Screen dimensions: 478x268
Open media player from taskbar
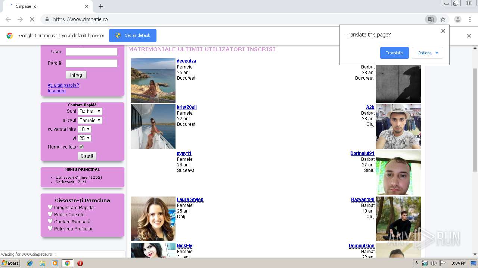(x=55, y=263)
